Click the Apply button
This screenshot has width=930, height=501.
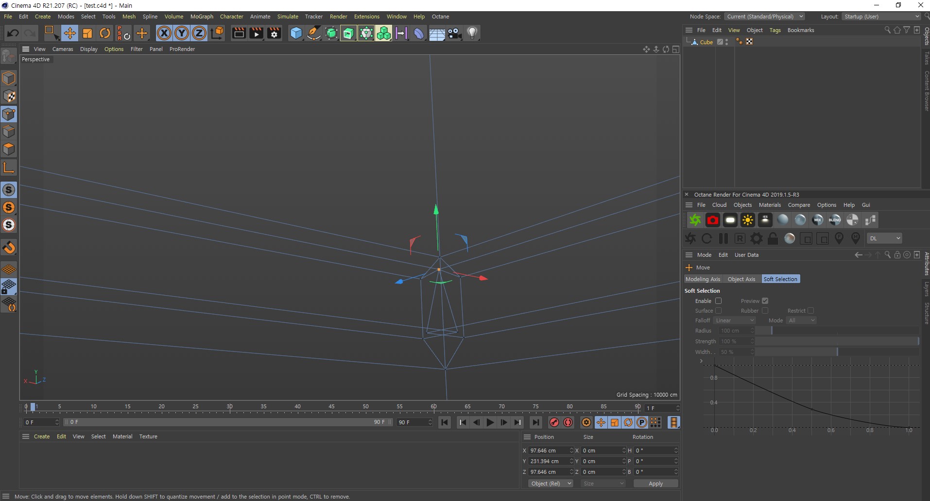pos(655,484)
